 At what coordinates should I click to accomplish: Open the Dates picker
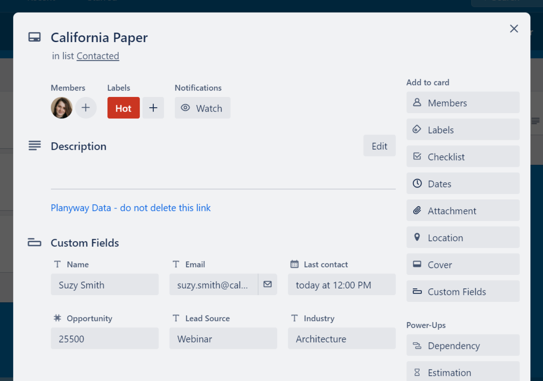[x=462, y=184]
